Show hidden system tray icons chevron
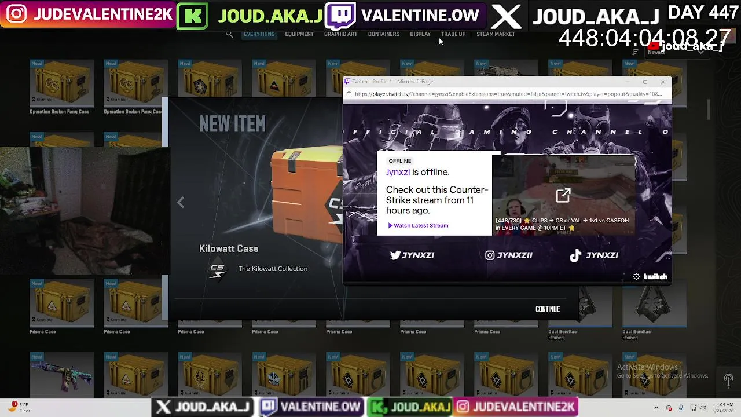This screenshot has width=741, height=417. [656, 408]
